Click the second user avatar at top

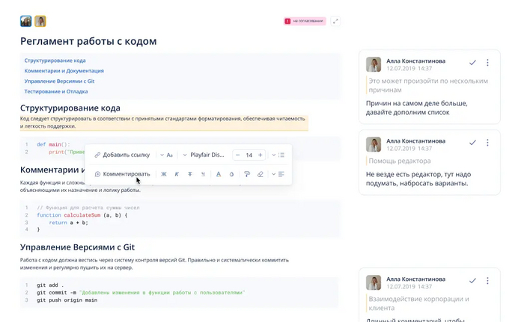point(40,21)
